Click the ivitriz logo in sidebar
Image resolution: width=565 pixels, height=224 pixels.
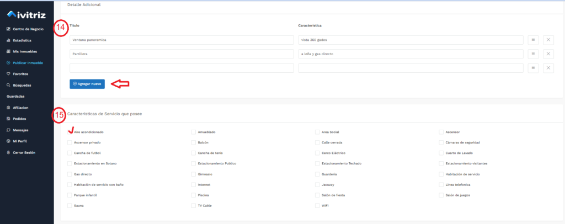coord(26,13)
